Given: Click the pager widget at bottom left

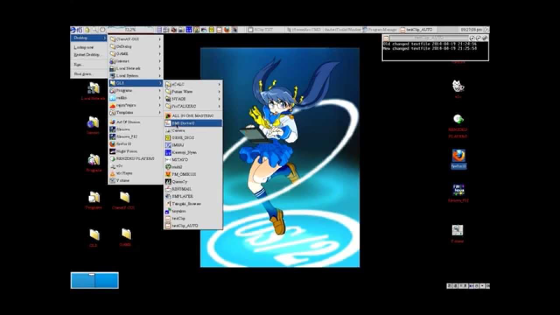Looking at the screenshot, I should point(94,280).
